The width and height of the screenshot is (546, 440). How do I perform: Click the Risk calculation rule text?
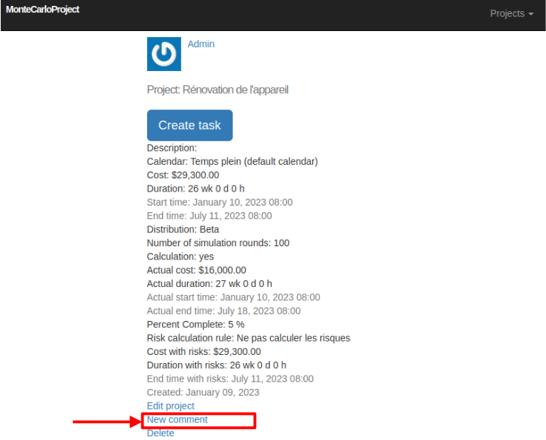click(248, 338)
